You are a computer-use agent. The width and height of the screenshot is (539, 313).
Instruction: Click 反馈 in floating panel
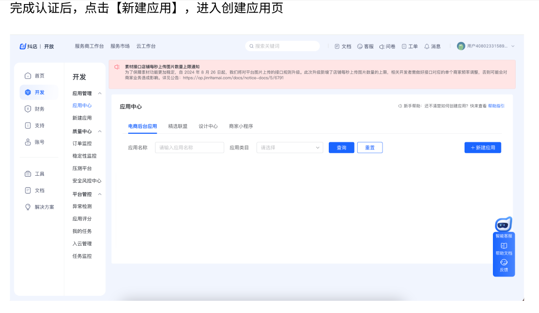(504, 265)
